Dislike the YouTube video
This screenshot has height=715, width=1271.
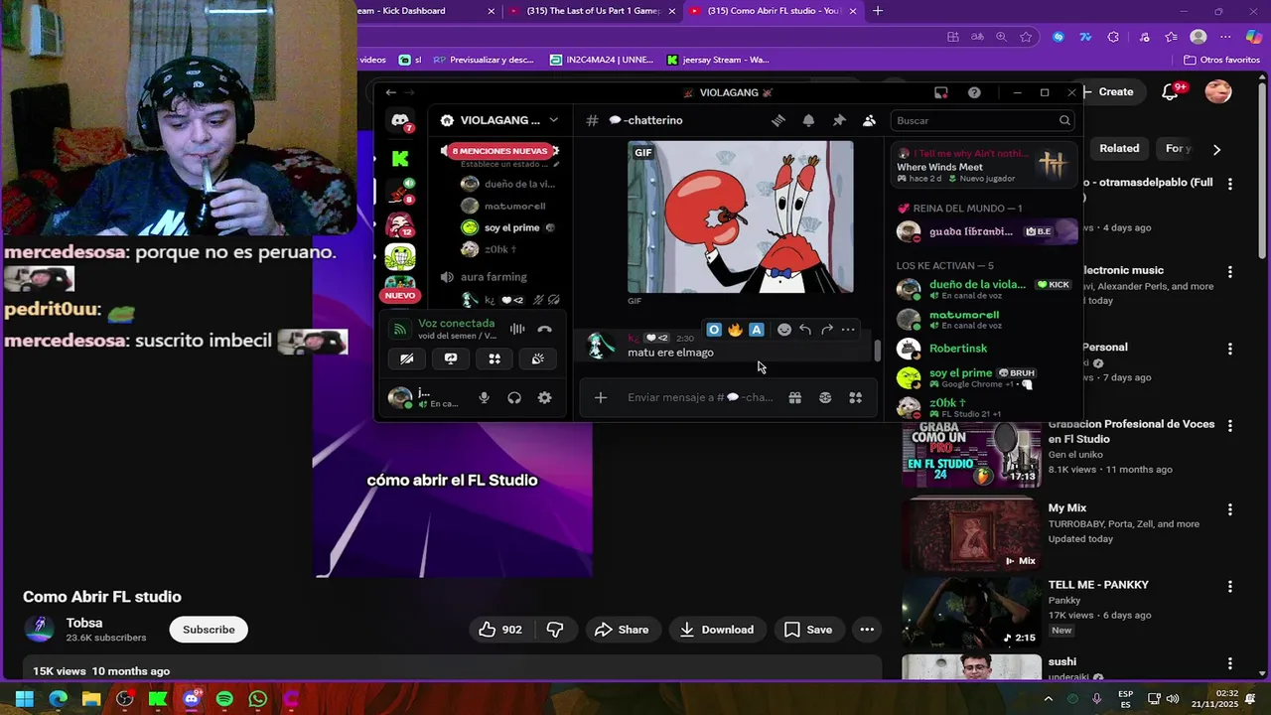(555, 630)
